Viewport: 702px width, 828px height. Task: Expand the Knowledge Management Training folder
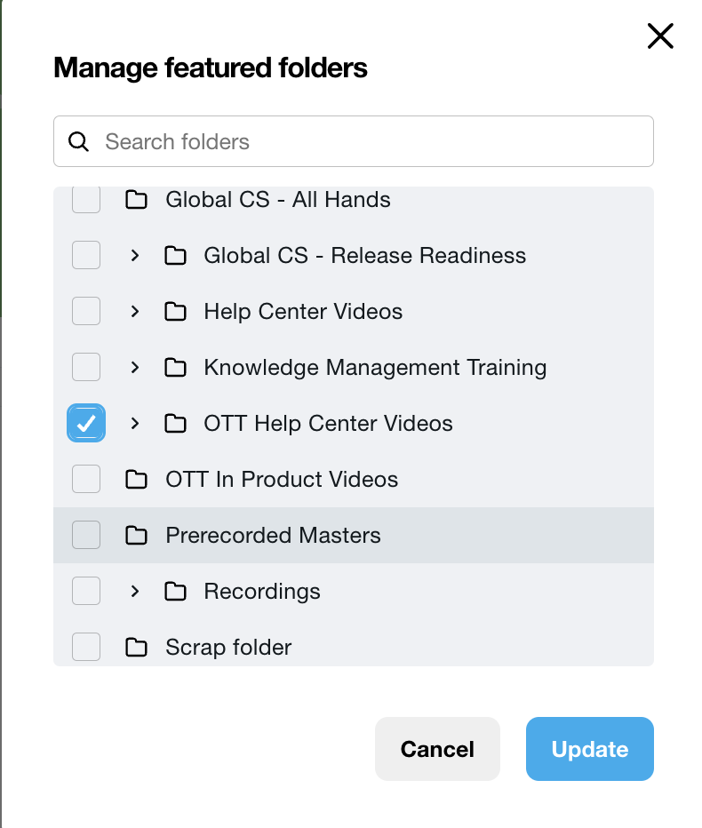coord(135,368)
